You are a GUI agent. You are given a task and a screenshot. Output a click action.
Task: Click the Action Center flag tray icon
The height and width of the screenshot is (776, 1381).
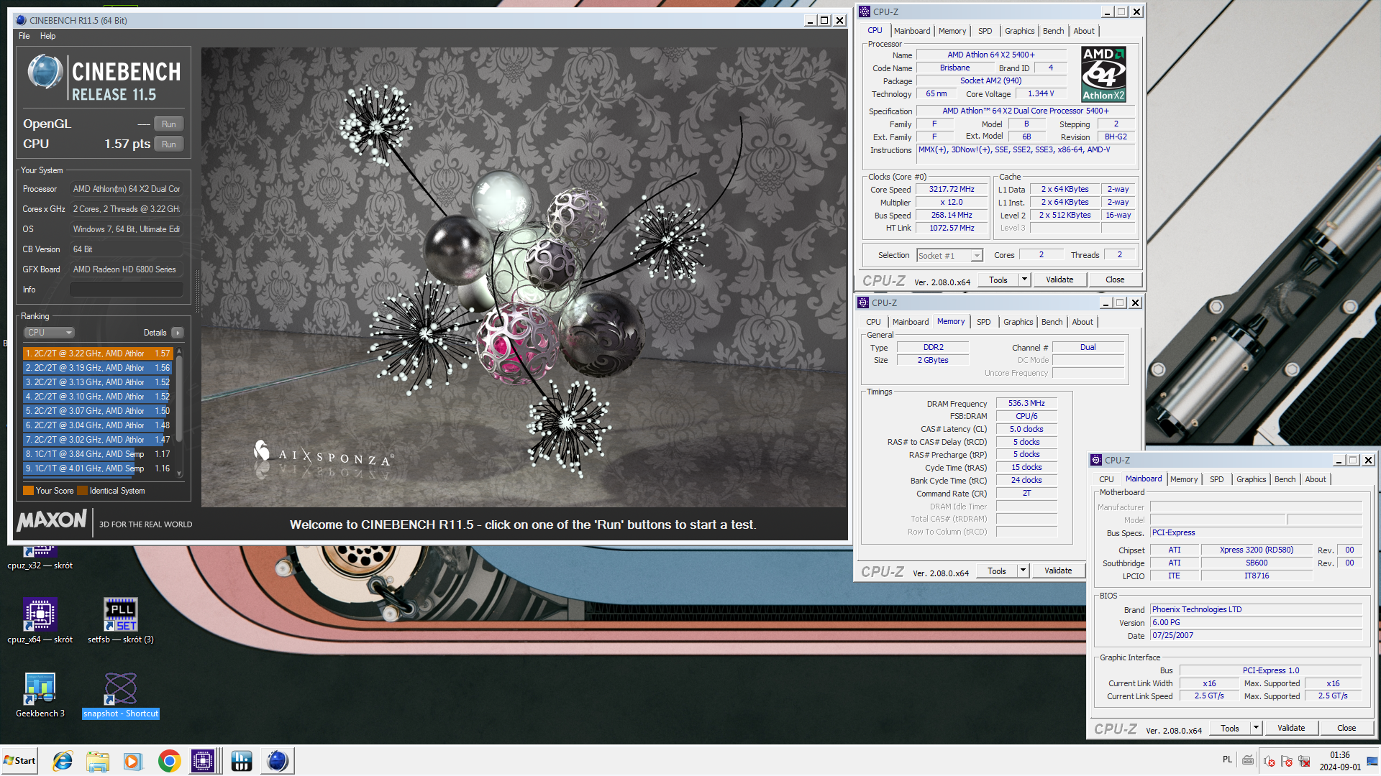tap(1287, 761)
